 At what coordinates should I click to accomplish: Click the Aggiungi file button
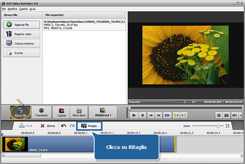21,24
